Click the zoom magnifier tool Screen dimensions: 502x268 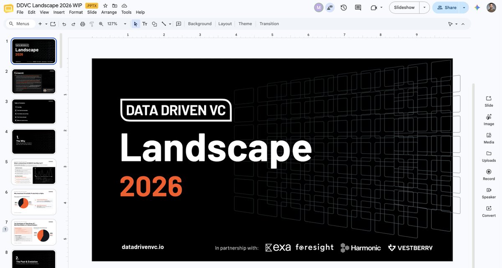101,24
